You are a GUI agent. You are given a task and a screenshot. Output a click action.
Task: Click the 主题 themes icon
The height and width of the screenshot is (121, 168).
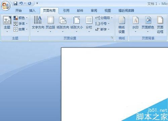point(7,20)
